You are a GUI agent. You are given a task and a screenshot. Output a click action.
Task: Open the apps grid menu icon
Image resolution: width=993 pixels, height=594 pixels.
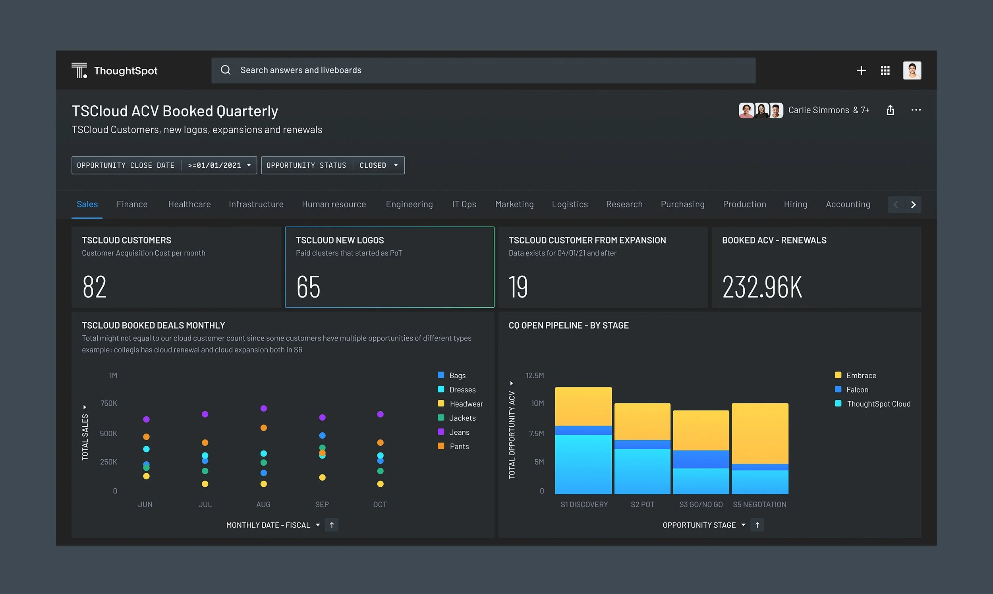pos(885,71)
